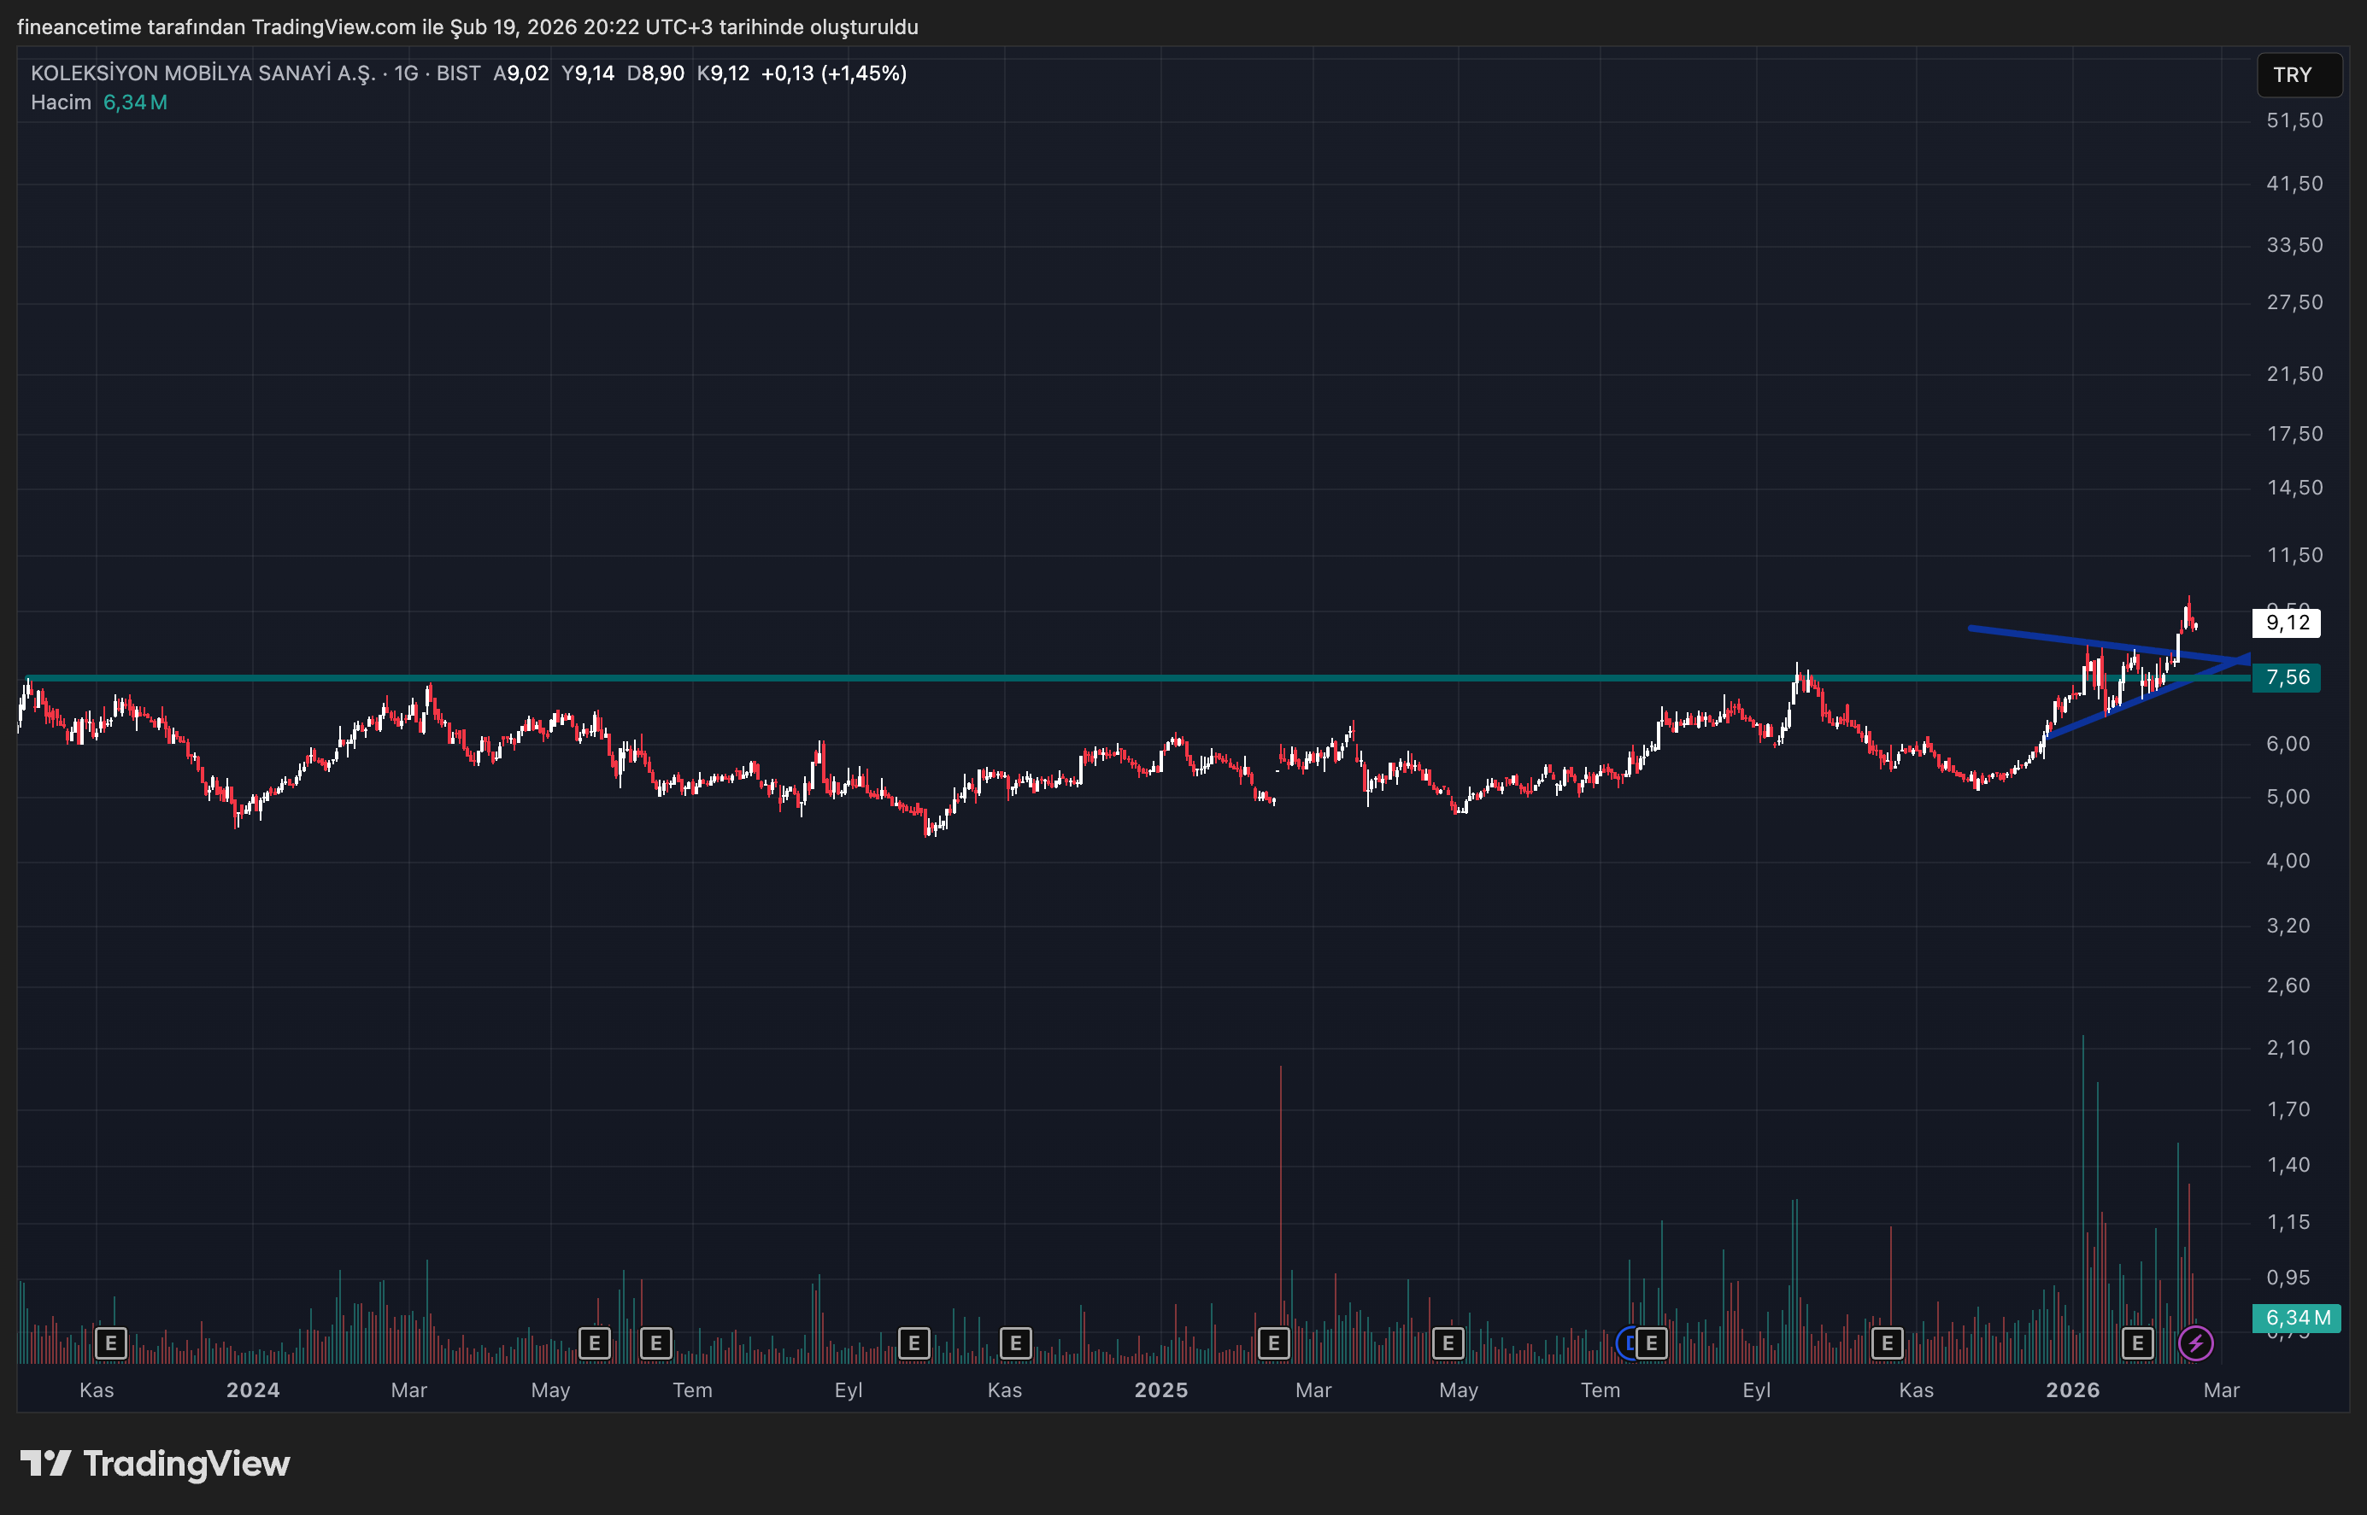
Task: Click the 2025 label on the time axis
Action: coord(1160,1390)
